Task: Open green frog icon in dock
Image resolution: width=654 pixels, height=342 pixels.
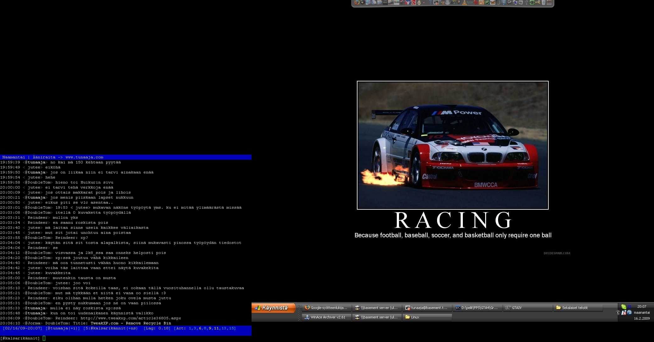Action: 487,3
